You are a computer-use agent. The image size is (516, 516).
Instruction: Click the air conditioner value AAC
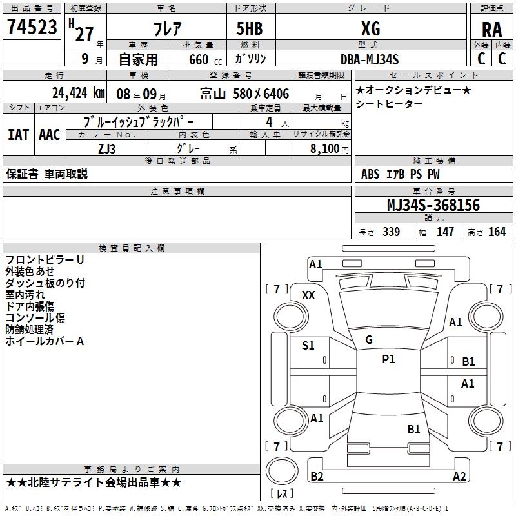click(x=50, y=135)
